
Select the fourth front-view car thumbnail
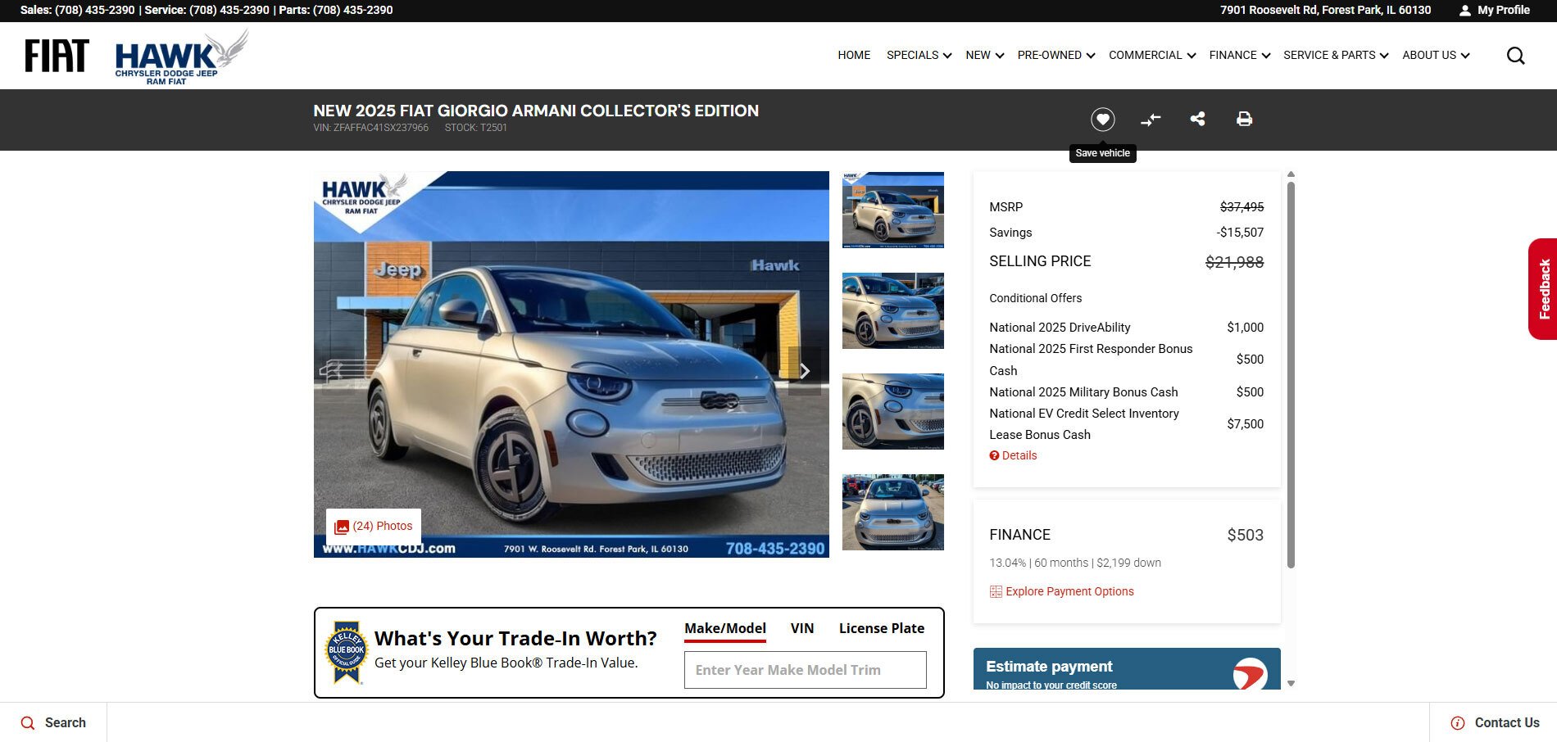click(892, 512)
